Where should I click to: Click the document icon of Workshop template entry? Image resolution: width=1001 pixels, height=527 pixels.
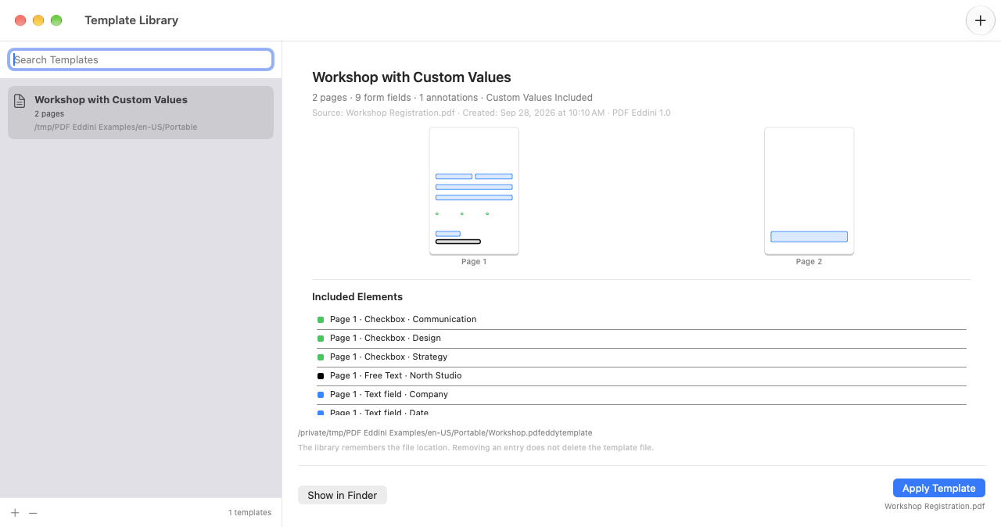pyautogui.click(x=20, y=101)
